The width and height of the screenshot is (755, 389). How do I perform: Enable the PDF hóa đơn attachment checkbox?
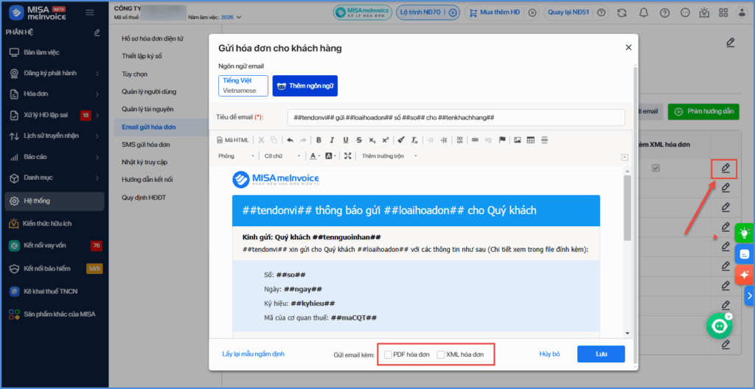[388, 354]
